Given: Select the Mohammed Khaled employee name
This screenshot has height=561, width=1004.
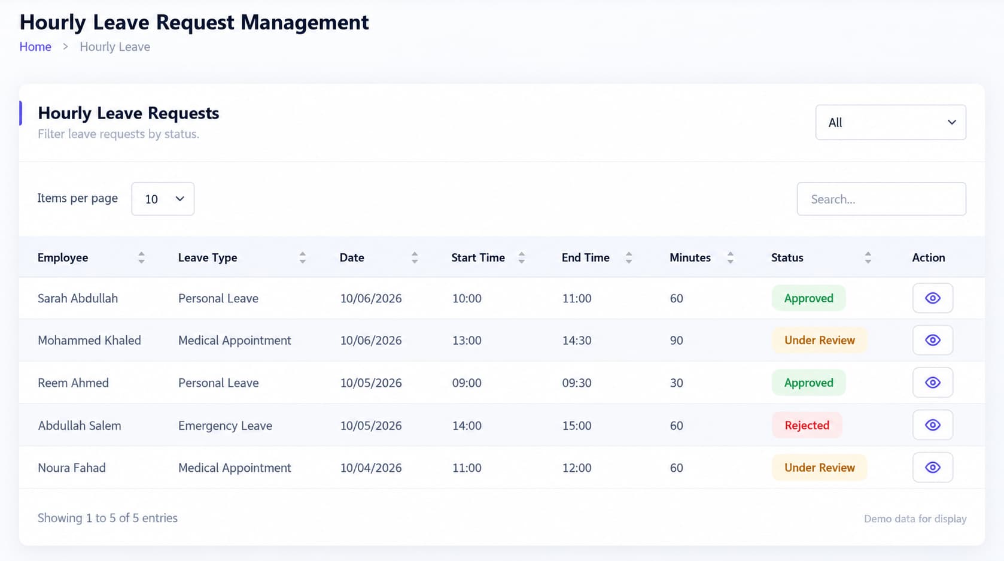Looking at the screenshot, I should point(89,340).
